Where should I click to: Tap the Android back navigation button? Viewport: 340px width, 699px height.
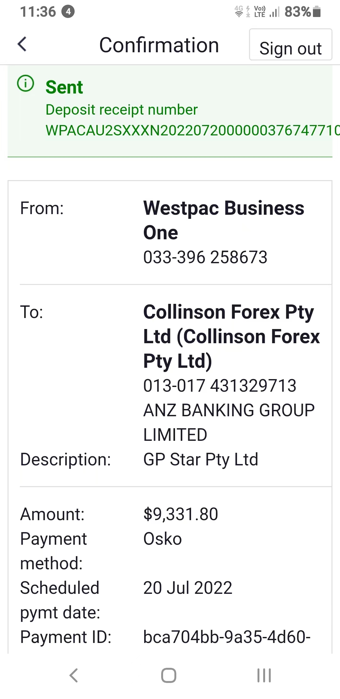tap(74, 675)
